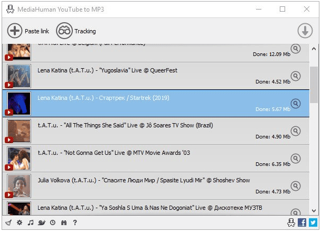The width and height of the screenshot is (321, 232).
Task: Click the Done: 12.09 Mb status
Action: (x=272, y=54)
